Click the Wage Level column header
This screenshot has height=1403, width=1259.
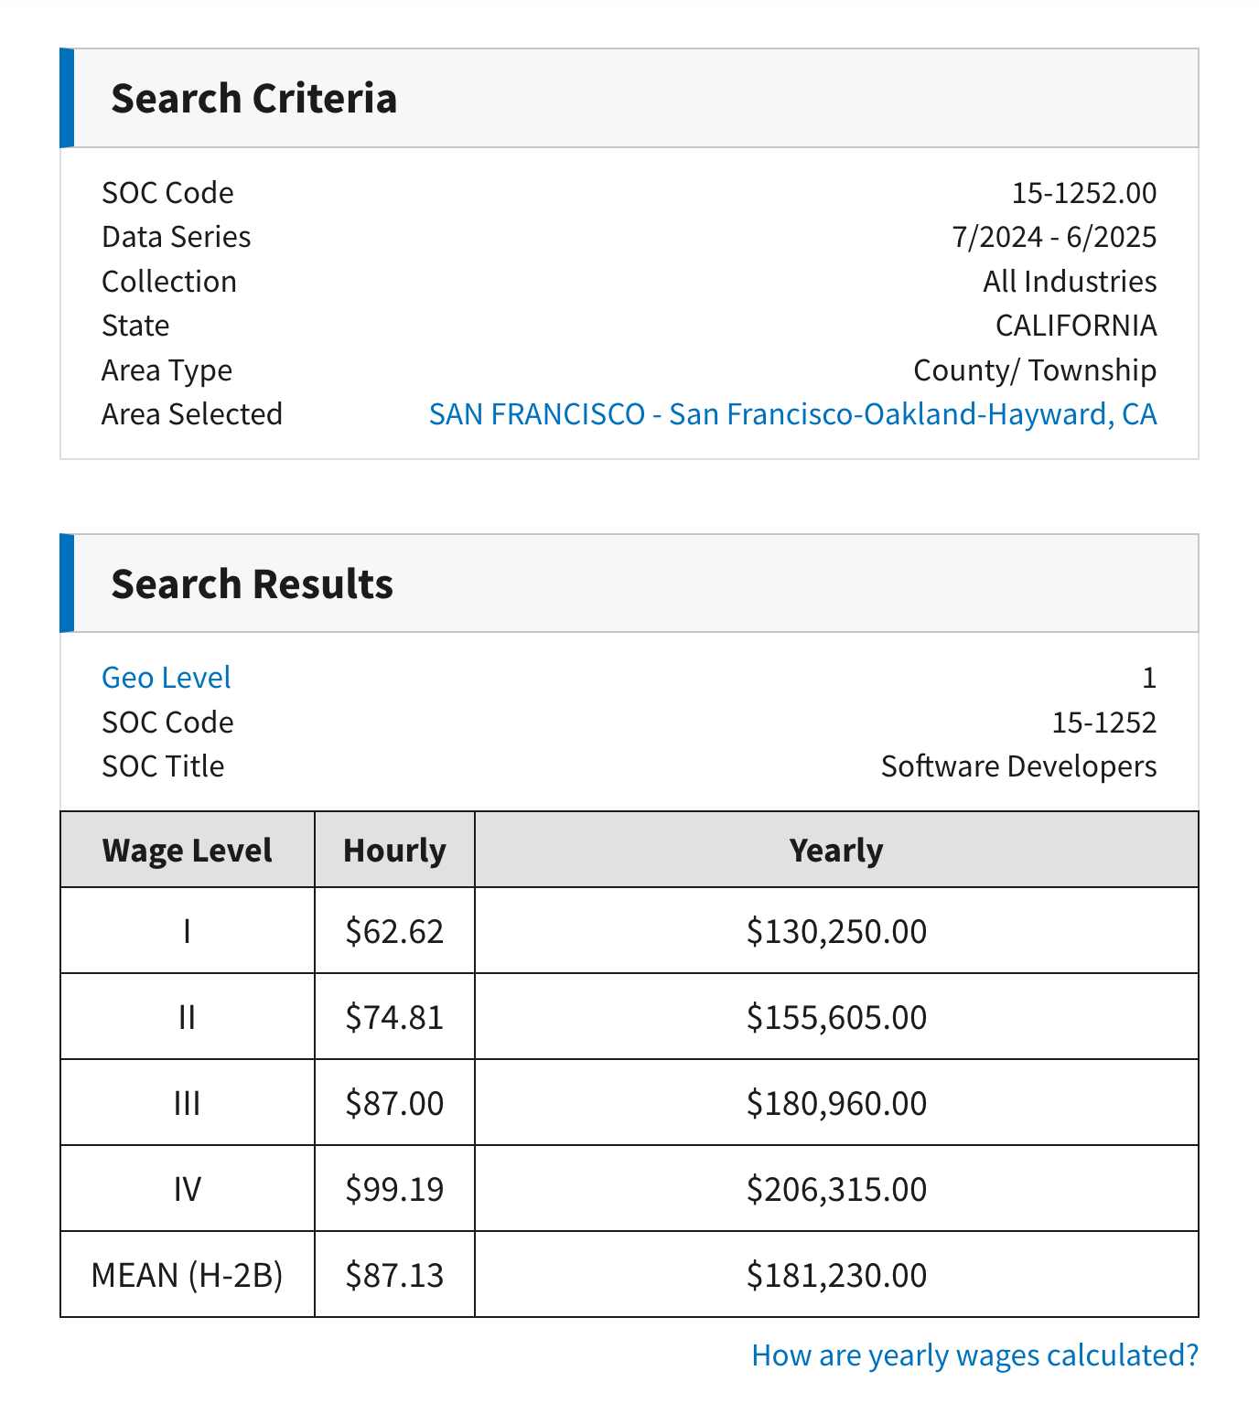click(187, 850)
